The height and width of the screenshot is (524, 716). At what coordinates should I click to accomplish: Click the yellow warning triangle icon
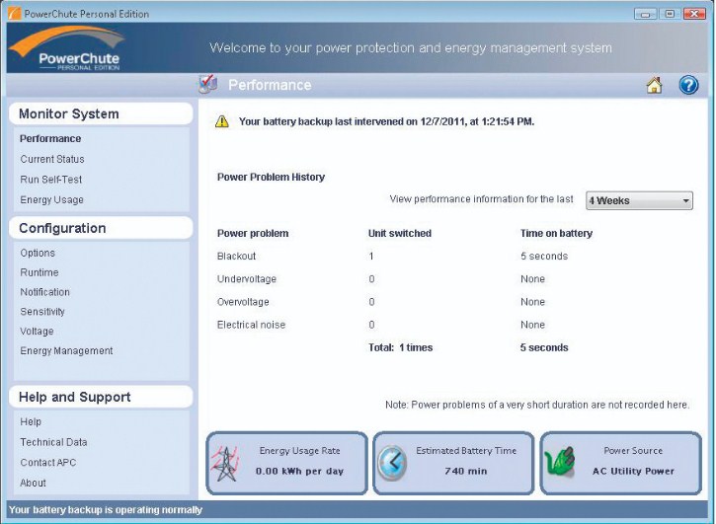(x=222, y=121)
